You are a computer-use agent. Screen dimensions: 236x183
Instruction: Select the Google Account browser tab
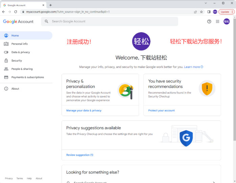click(24, 5)
